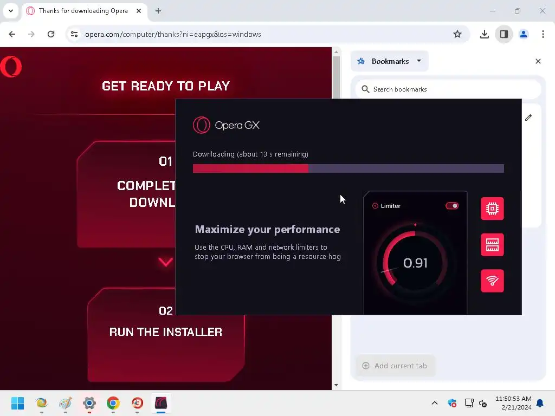Click the 'Downloading (about 13 s remaining)' status text
555x416 pixels.
click(250, 154)
